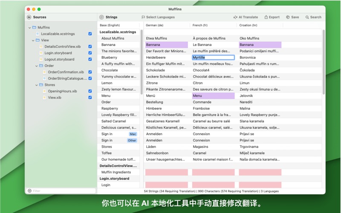This screenshot has height=213, width=341.
Task: Click the AI Translate icon
Action: pyautogui.click(x=235, y=17)
